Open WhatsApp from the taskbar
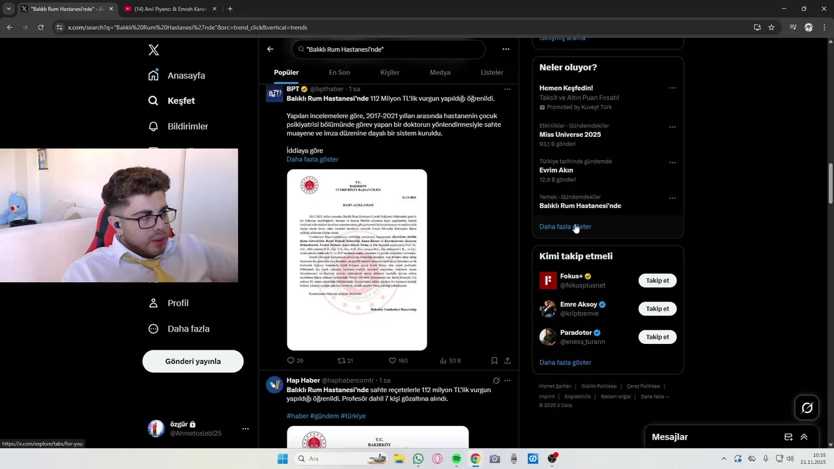The width and height of the screenshot is (834, 469). [418, 459]
